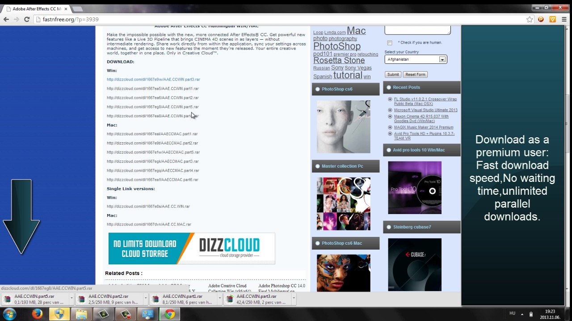Open the AAECCMAC.part4.rar link
Screen dimensions: 572x321
153,170
